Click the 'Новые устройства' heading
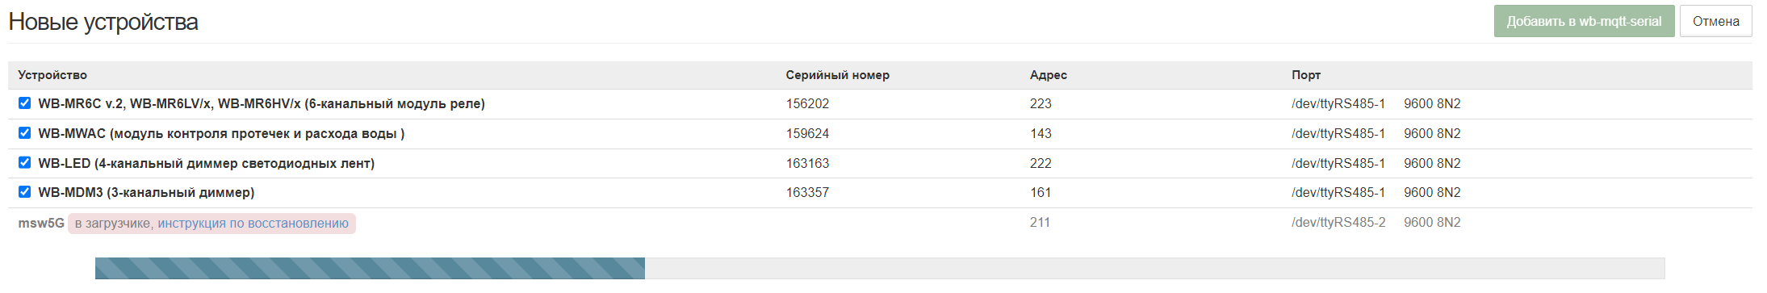 (103, 22)
